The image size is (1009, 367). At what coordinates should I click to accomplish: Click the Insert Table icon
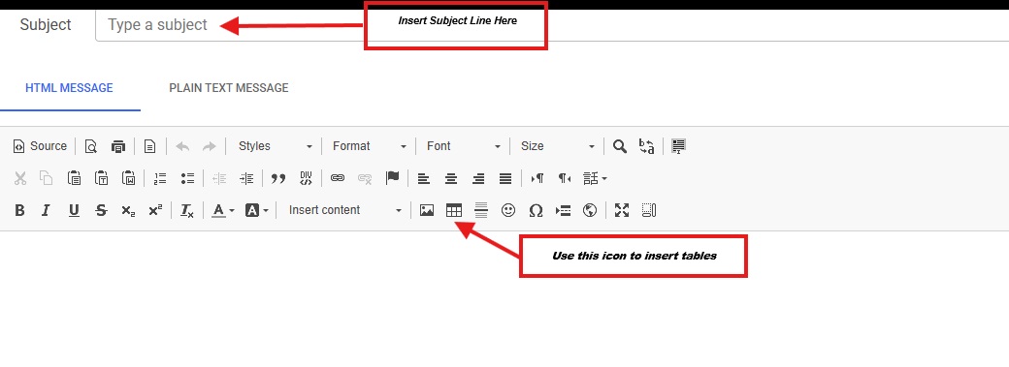coord(454,210)
